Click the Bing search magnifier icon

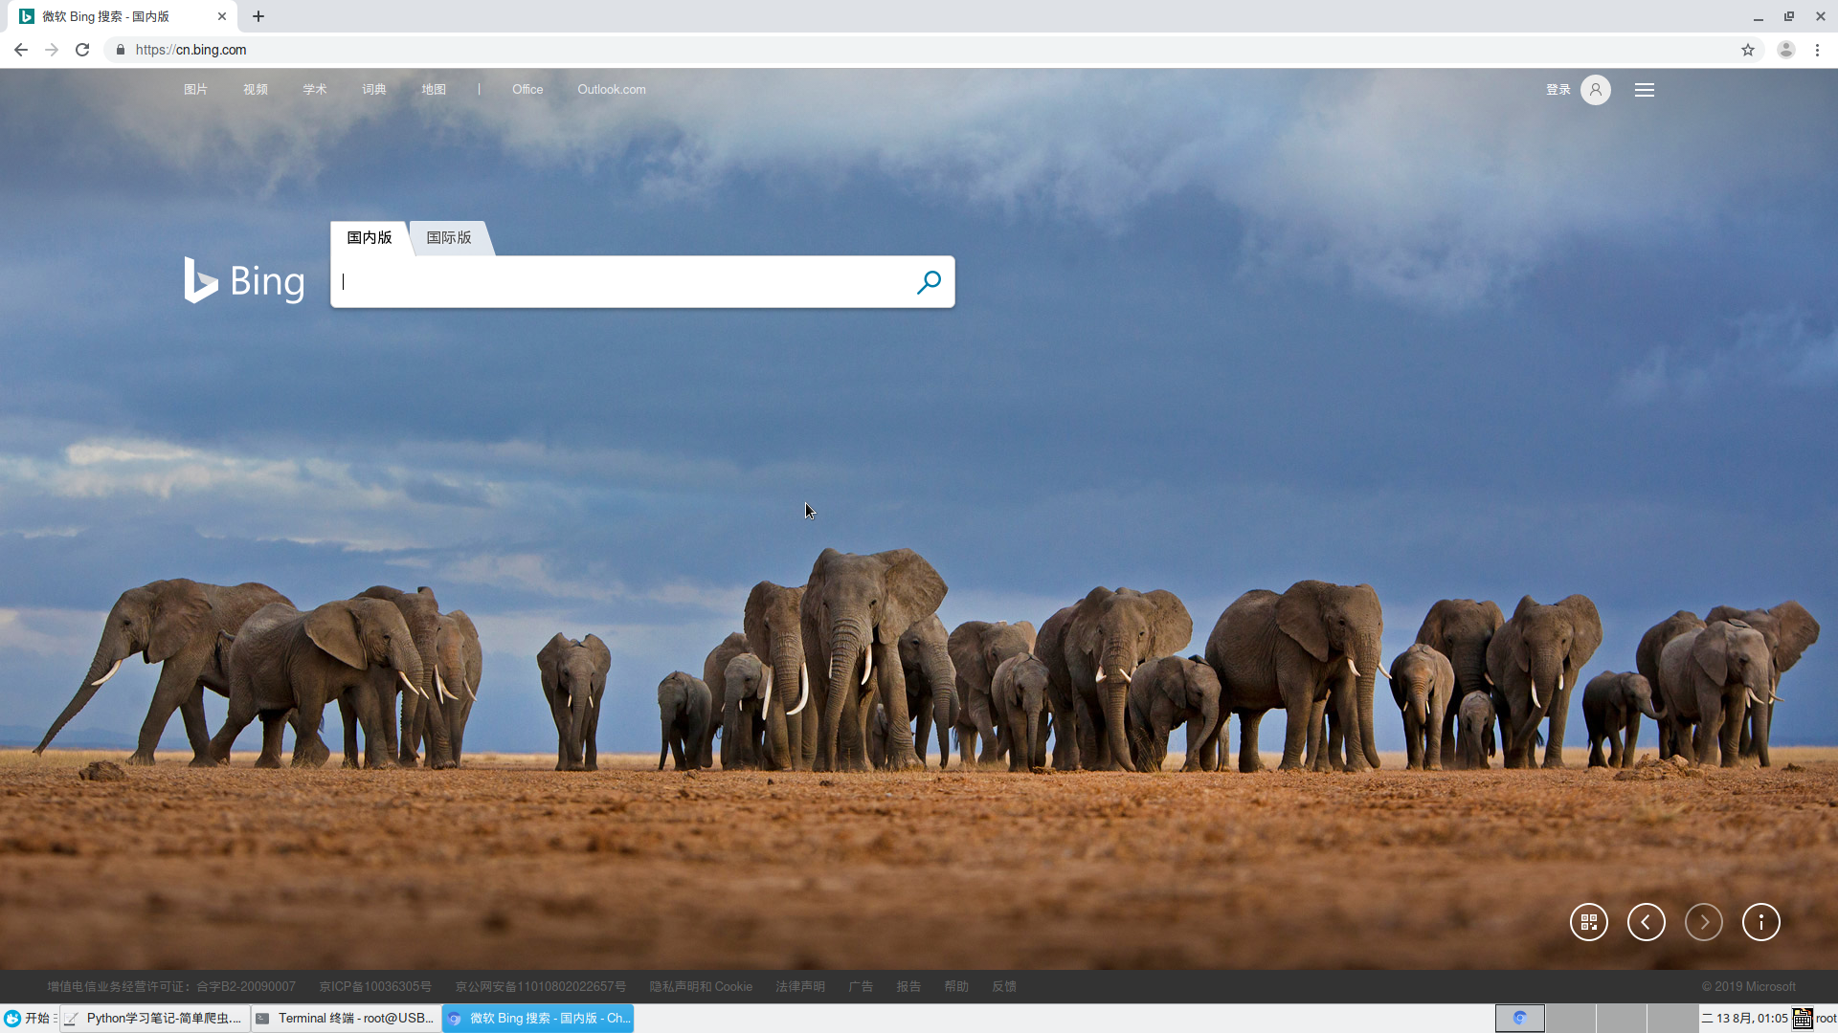(929, 282)
